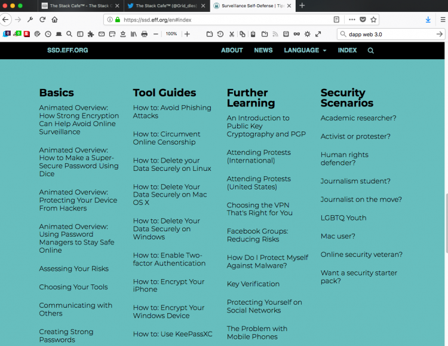
Task: Zoom in with the plus button
Action: [187, 34]
